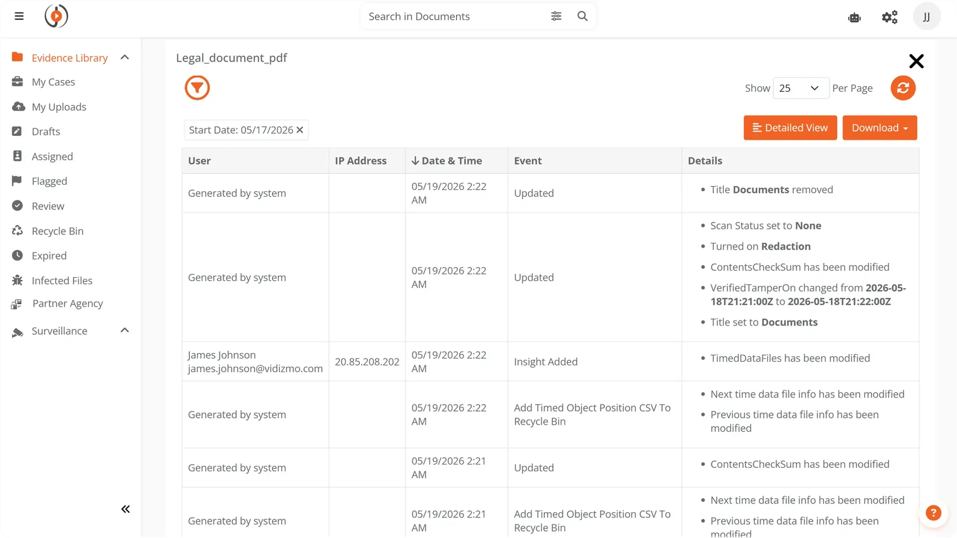Click the Assigned badge icon
The height and width of the screenshot is (538, 957).
click(17, 156)
